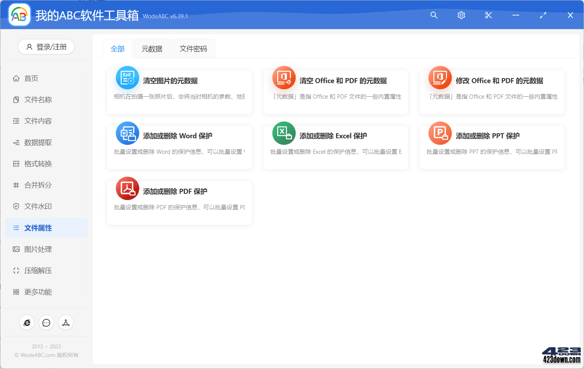Open the 添加或删除 PPT 保护 tool icon
This screenshot has height=369, width=584.
click(440, 133)
